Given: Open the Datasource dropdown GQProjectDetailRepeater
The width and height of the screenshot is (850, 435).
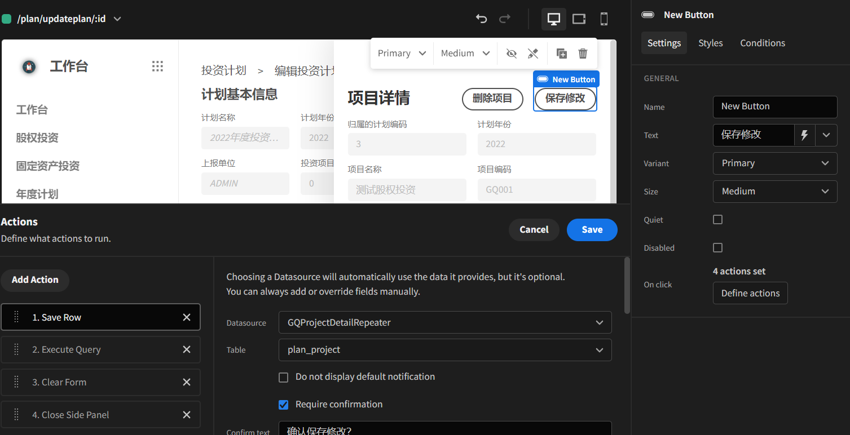Looking at the screenshot, I should pos(445,322).
